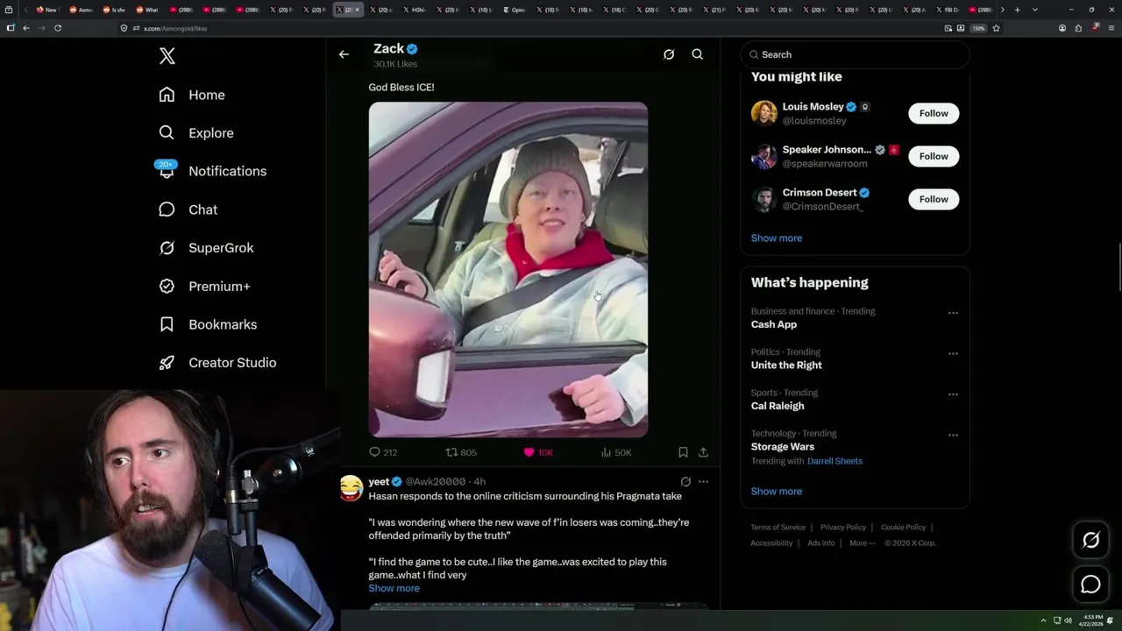Click the Explore magnifier icon
Viewport: 1122px width, 631px height.
[167, 133]
